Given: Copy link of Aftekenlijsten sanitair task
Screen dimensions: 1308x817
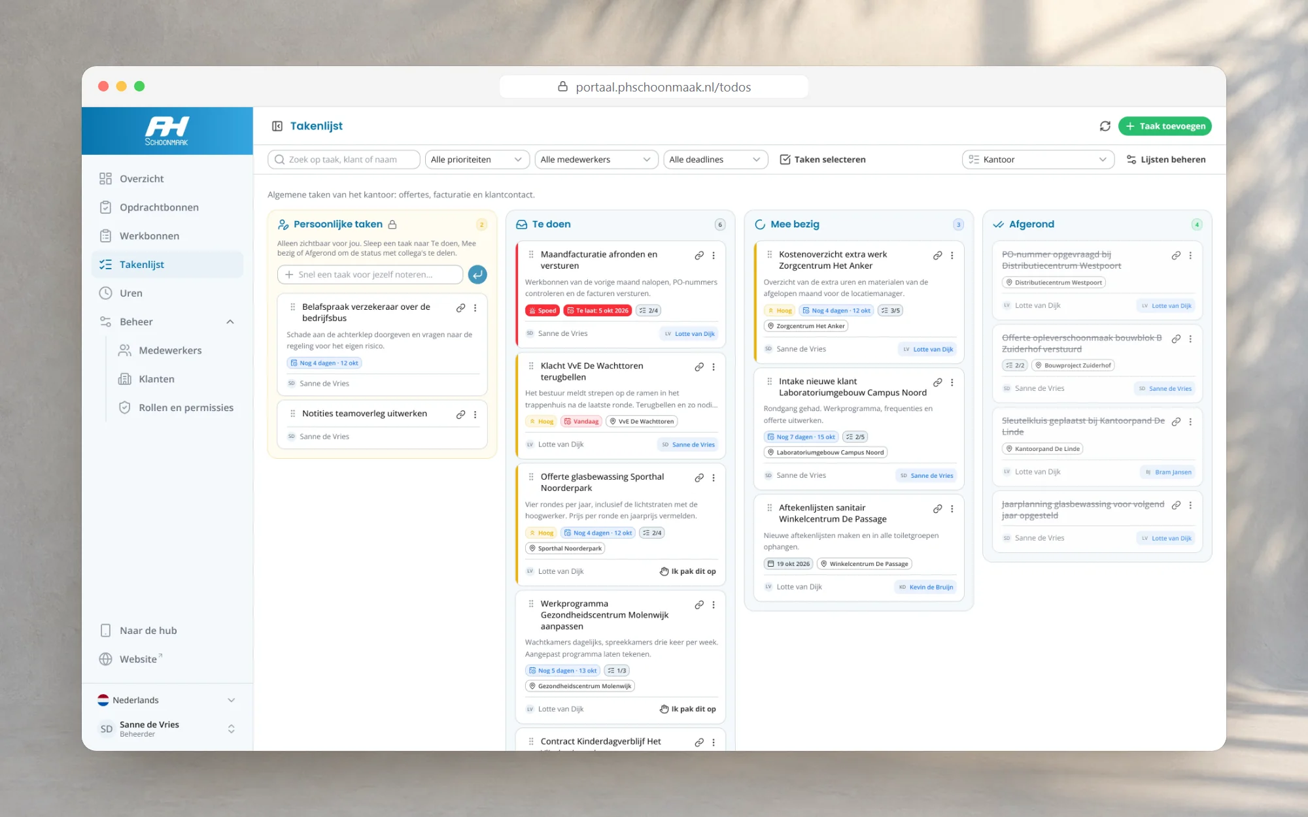Looking at the screenshot, I should [937, 509].
